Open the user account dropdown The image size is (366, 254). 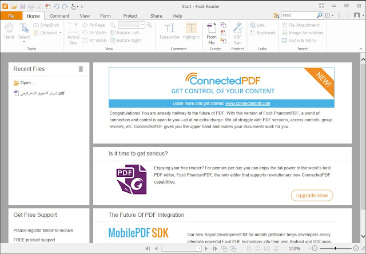(x=363, y=15)
